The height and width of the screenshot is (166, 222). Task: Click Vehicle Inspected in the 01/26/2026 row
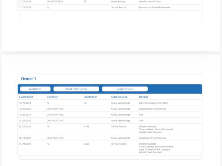[147, 144]
